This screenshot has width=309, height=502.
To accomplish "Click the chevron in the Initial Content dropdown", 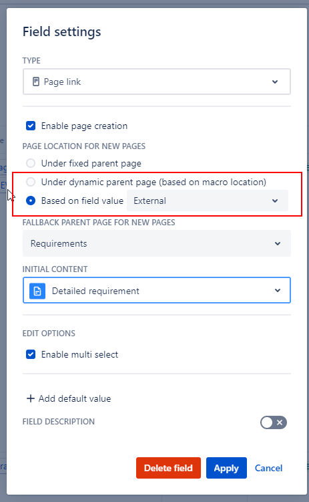I will pos(278,290).
